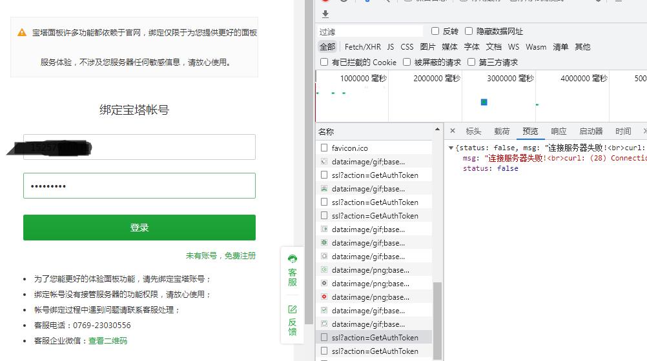Select the CSS filter type

pyautogui.click(x=407, y=47)
